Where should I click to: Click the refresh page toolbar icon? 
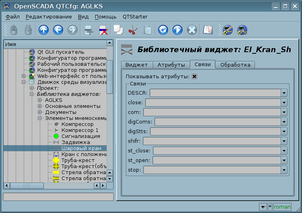(163, 30)
